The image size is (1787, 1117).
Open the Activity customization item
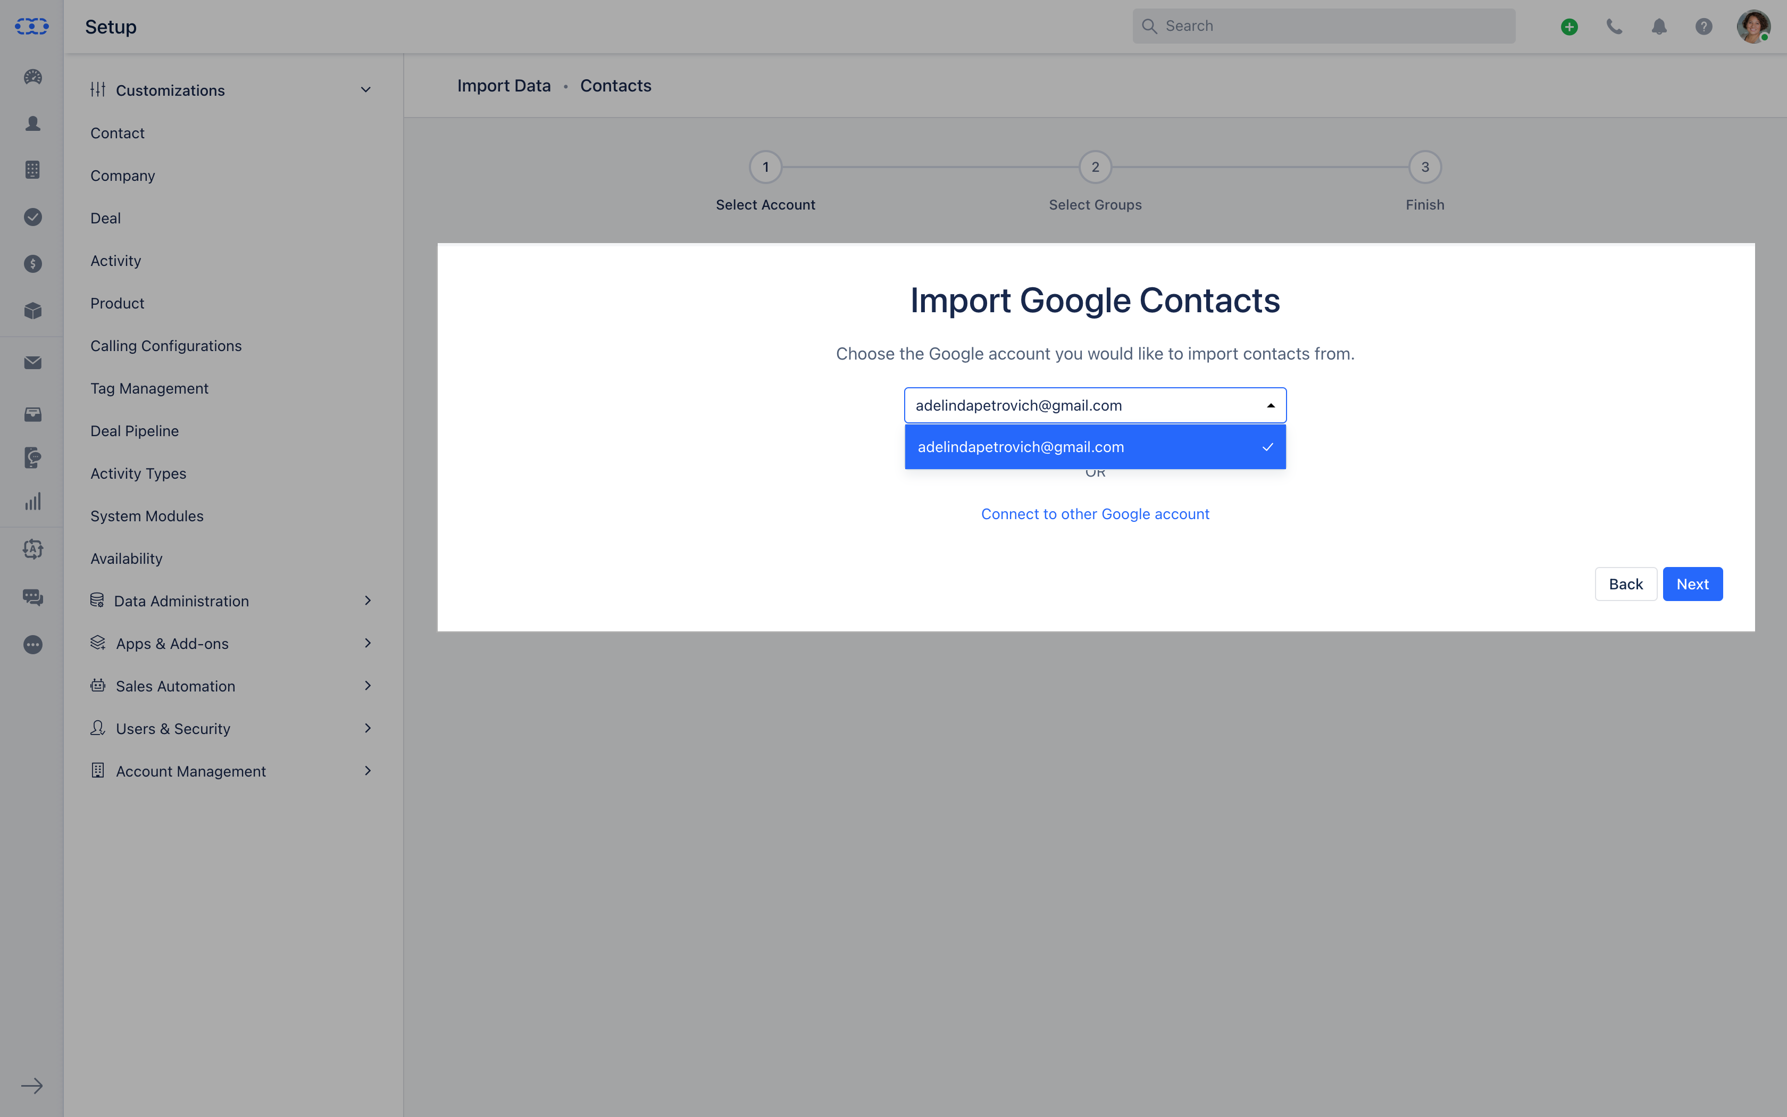coord(116,261)
